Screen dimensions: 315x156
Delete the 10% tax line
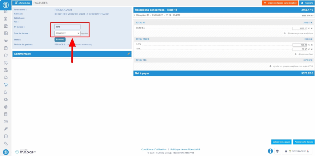312,49
